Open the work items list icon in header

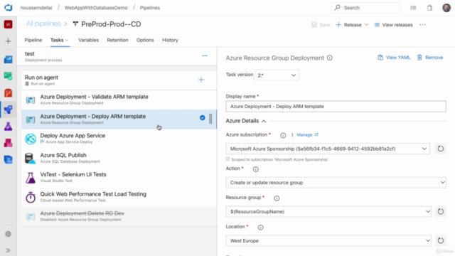tap(413, 8)
